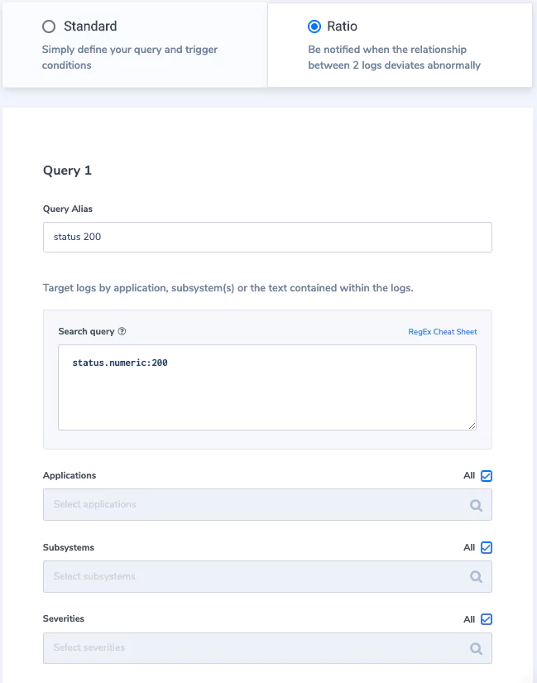This screenshot has height=683, width=537.
Task: Click the Query 1 section heading
Action: point(67,171)
